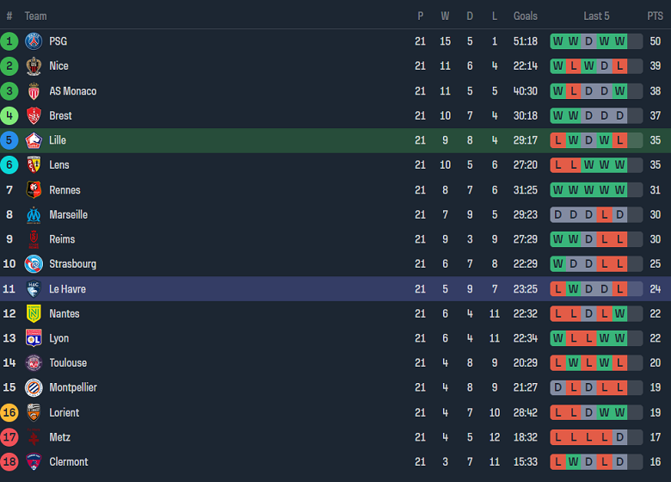Viewport: 671px width, 482px height.
Task: Click the Nice club crest icon
Action: pyautogui.click(x=34, y=66)
